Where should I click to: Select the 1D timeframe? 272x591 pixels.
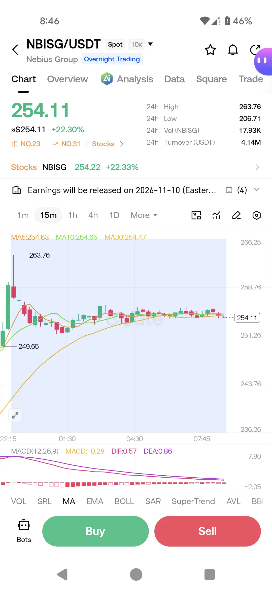click(114, 215)
